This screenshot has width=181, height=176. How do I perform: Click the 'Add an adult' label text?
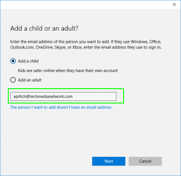(x=30, y=80)
